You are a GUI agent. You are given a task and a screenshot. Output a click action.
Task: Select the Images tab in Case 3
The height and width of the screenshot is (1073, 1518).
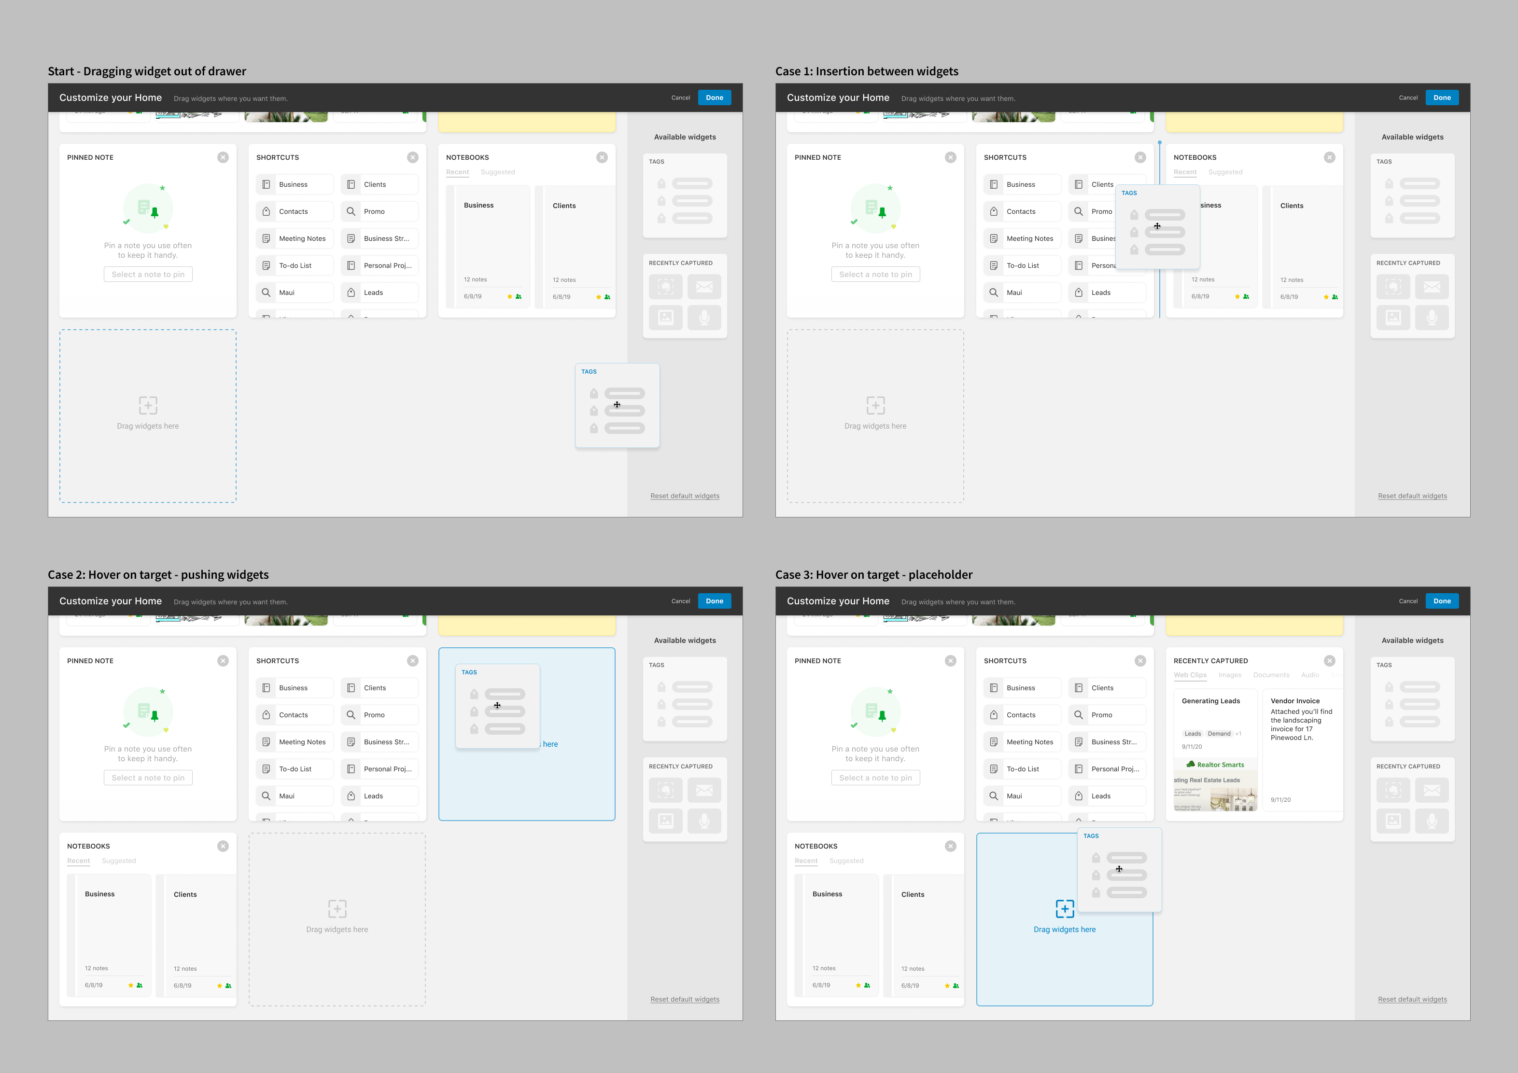point(1230,675)
